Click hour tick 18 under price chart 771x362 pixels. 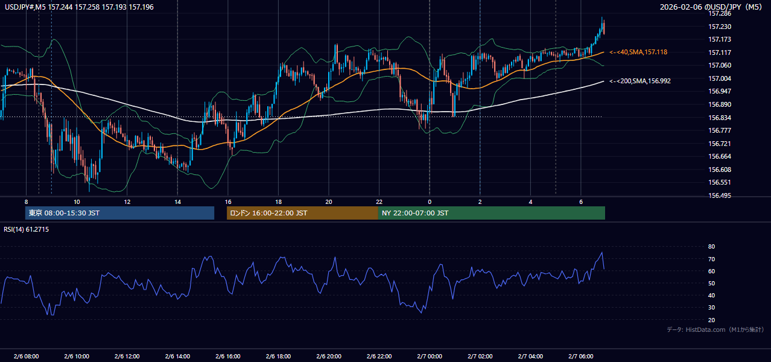(278, 202)
